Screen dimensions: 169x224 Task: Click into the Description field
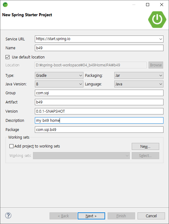[x=99, y=121]
